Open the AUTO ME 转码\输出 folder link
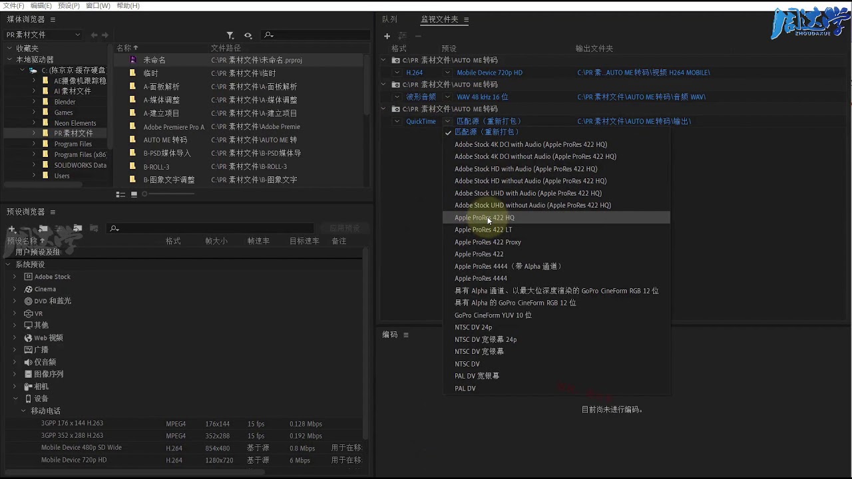The height and width of the screenshot is (479, 852). coord(634,122)
